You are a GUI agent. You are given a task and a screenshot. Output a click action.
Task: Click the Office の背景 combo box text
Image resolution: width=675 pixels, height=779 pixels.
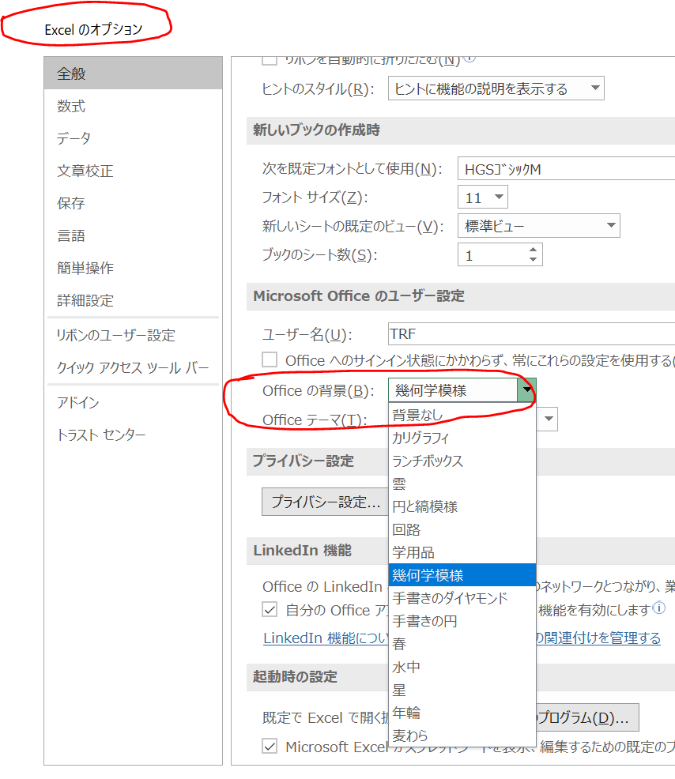pos(453,390)
